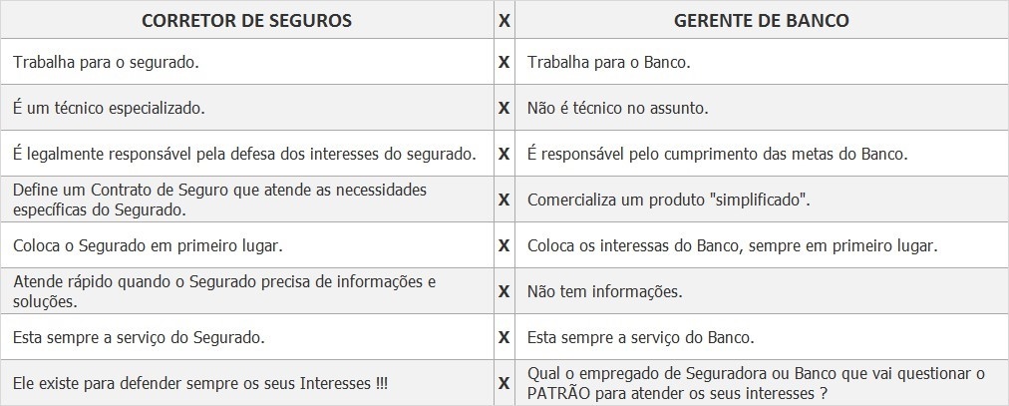
Task: Select the "Comercializa um produto simplificado" cell
Action: point(668,200)
